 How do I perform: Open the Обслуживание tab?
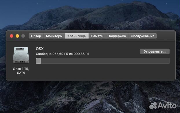pyautogui.click(x=142, y=36)
